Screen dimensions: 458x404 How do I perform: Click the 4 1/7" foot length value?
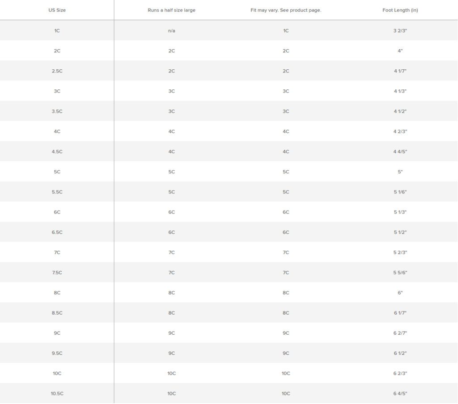(400, 71)
